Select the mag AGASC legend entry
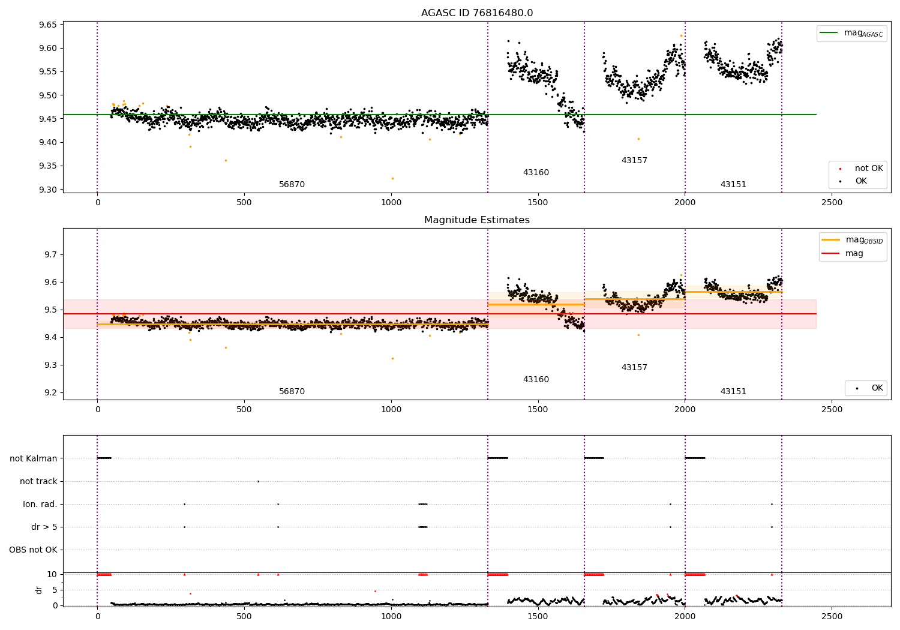The height and width of the screenshot is (630, 900). pyautogui.click(x=851, y=33)
